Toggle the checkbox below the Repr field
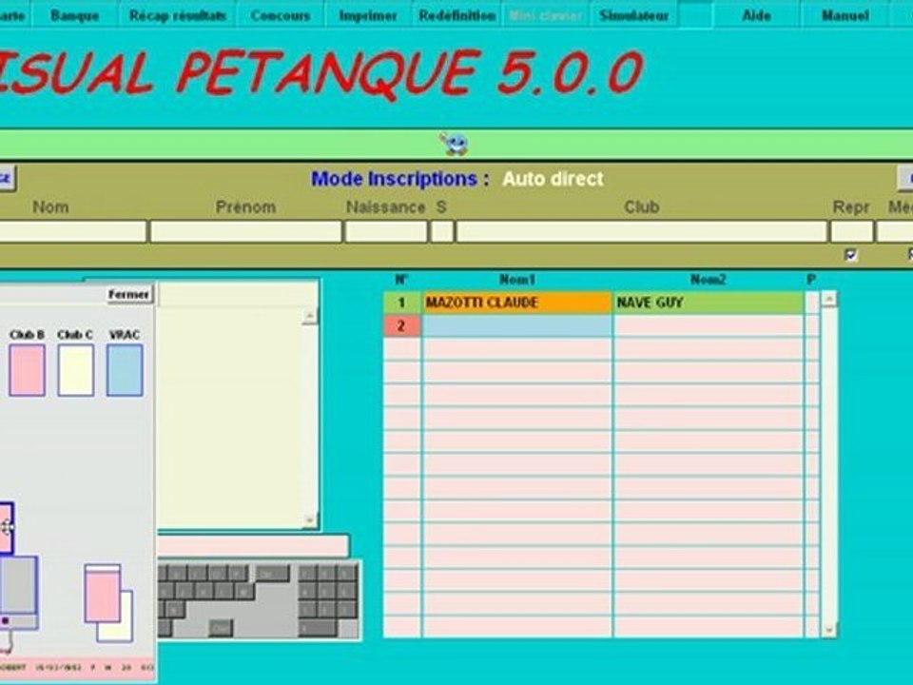 point(850,255)
